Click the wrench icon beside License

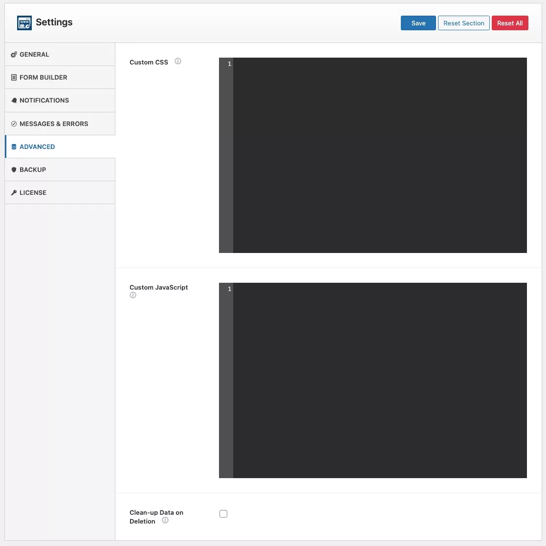tap(14, 193)
